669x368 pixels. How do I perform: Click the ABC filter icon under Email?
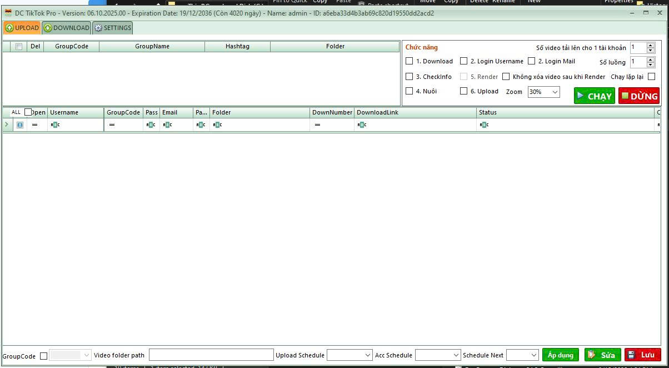click(167, 125)
